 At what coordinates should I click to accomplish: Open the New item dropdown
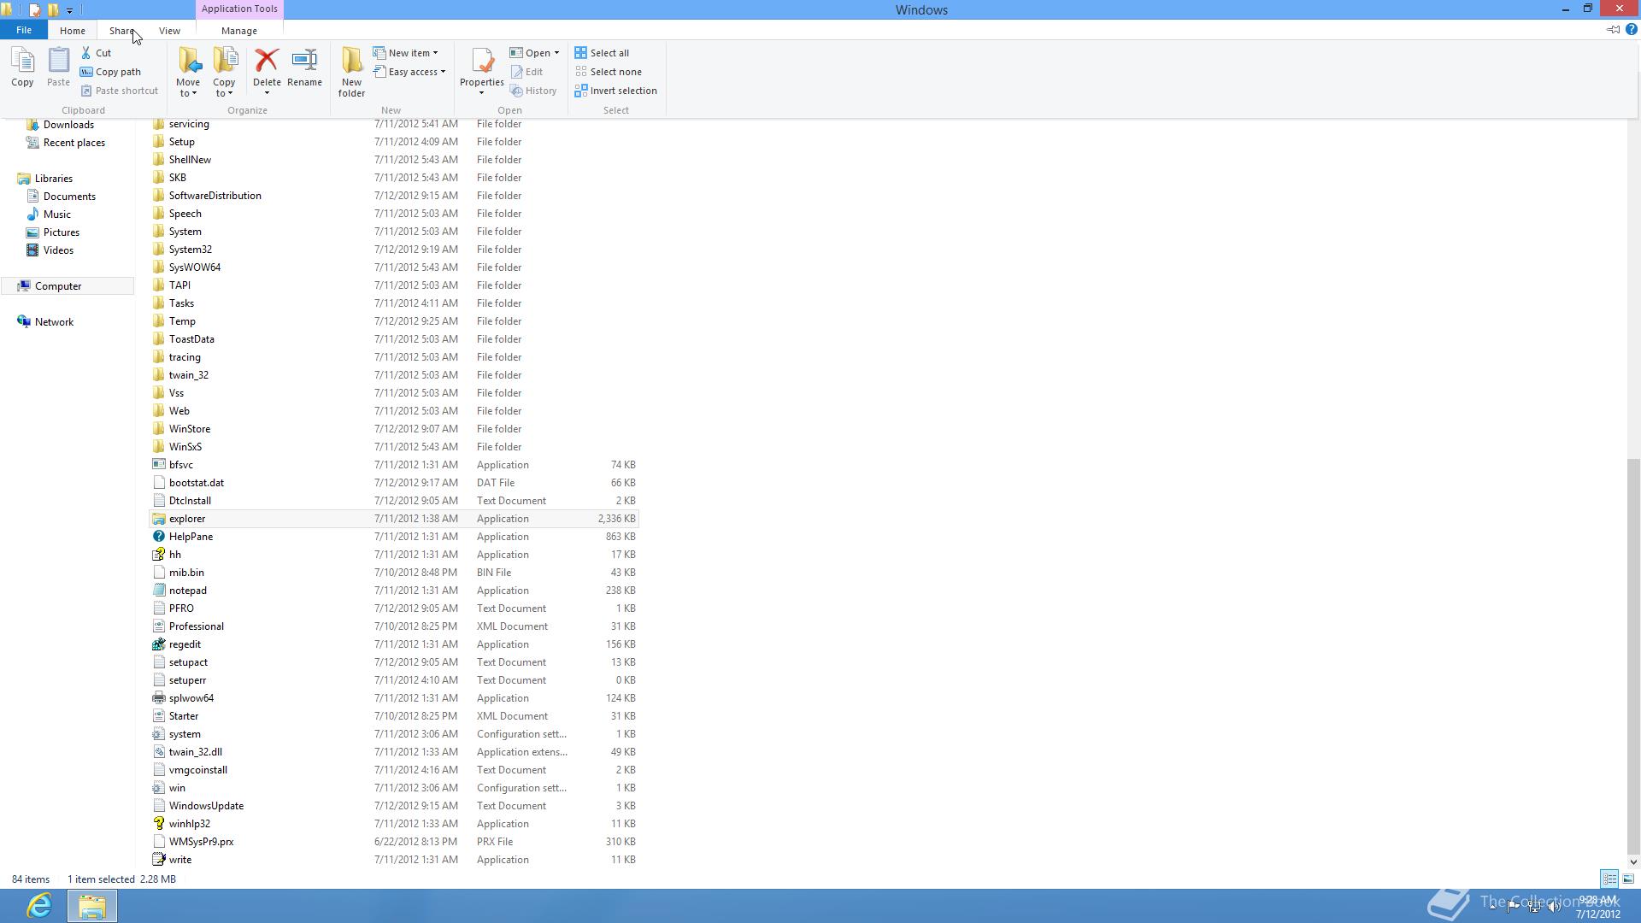(x=406, y=53)
